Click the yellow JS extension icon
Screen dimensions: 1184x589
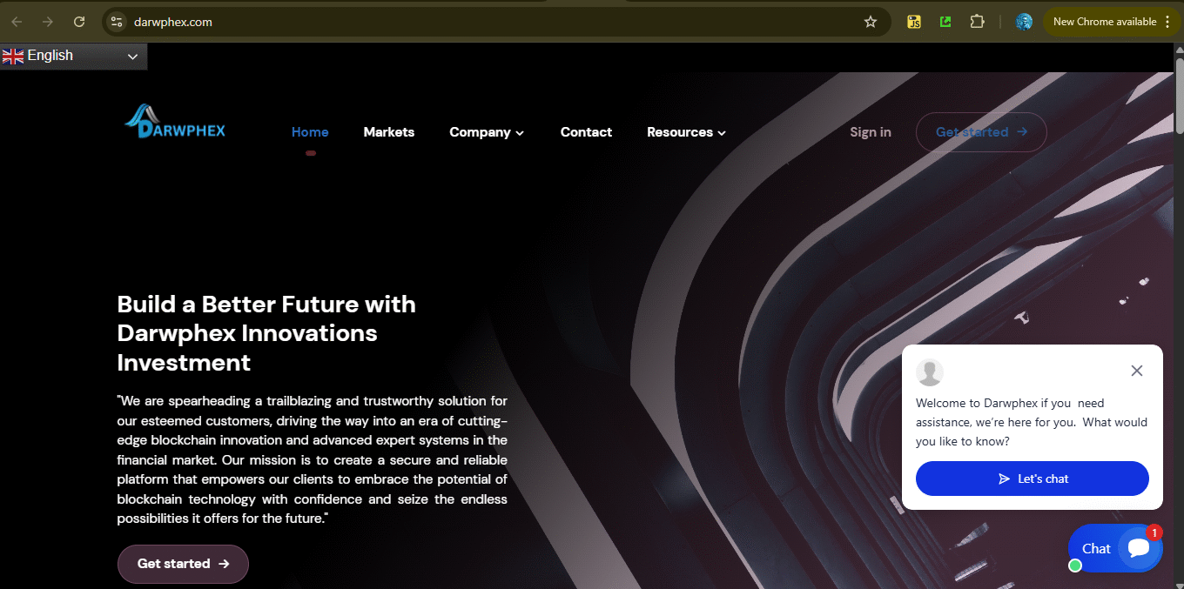click(913, 22)
